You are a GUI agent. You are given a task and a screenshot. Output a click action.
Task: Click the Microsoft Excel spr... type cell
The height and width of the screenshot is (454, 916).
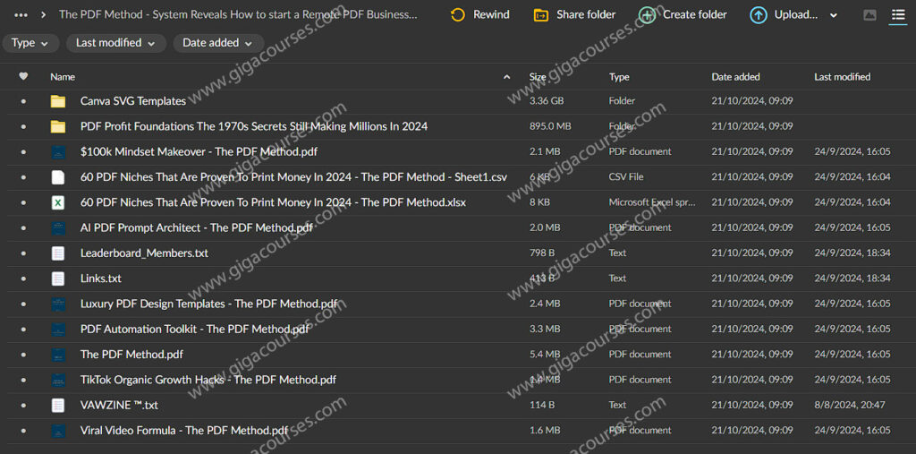coord(652,202)
